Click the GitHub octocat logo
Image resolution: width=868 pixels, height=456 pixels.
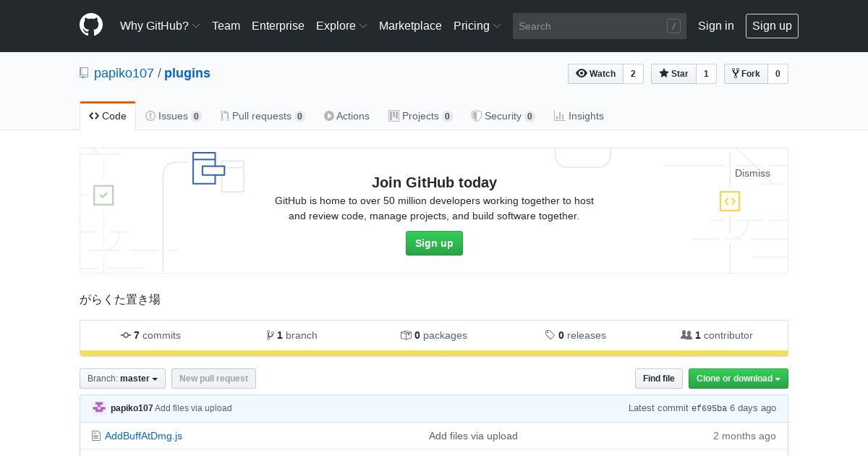(x=91, y=25)
